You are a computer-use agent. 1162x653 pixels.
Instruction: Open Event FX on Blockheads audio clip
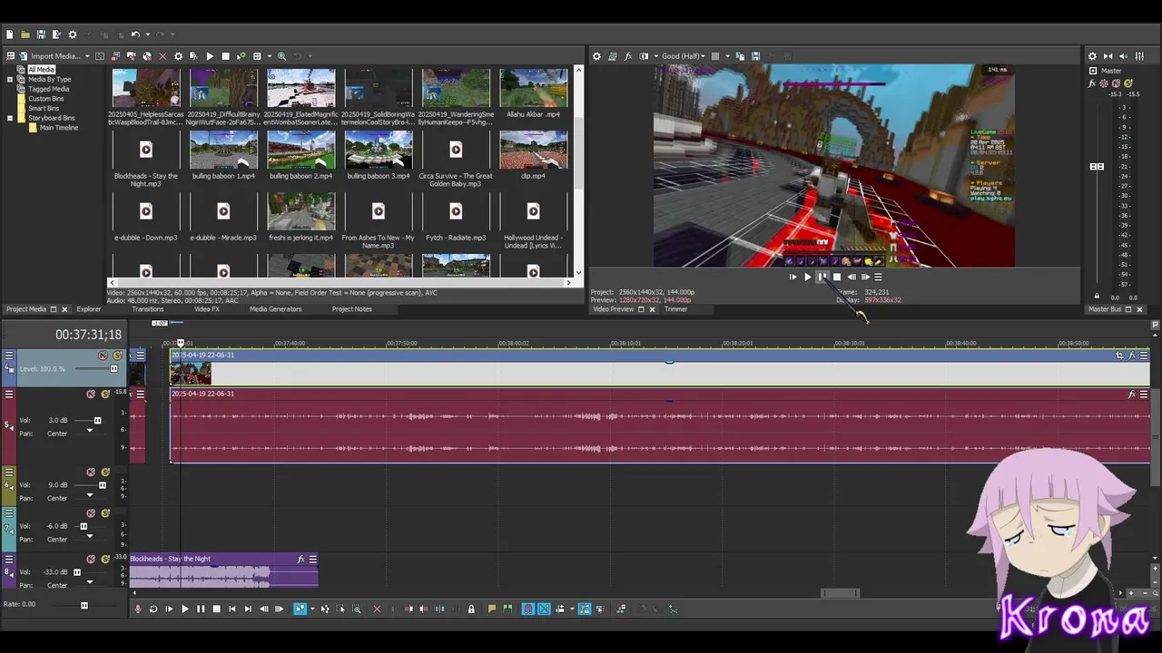(x=300, y=559)
